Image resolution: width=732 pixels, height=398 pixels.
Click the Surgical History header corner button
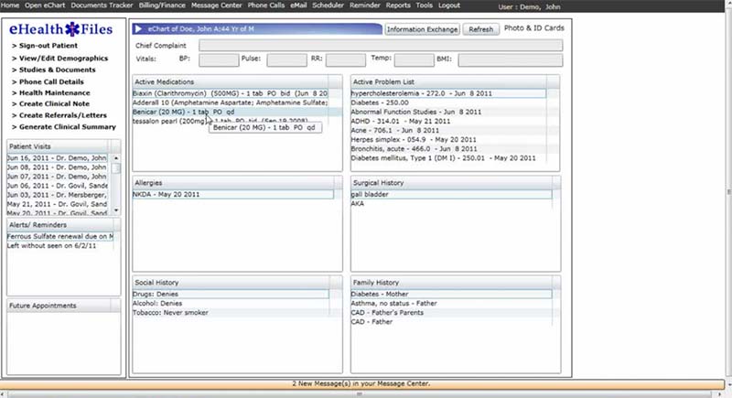point(556,183)
